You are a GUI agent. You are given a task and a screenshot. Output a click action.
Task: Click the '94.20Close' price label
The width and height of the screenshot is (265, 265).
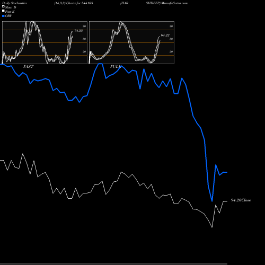click(x=241, y=200)
